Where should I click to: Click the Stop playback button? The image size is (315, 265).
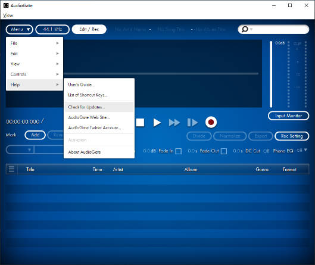point(140,122)
